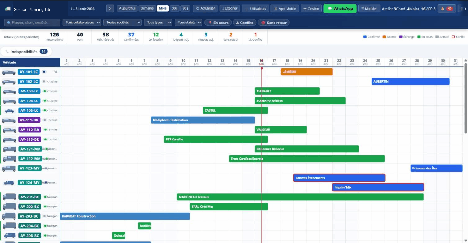Select the 90 j view

185,9
